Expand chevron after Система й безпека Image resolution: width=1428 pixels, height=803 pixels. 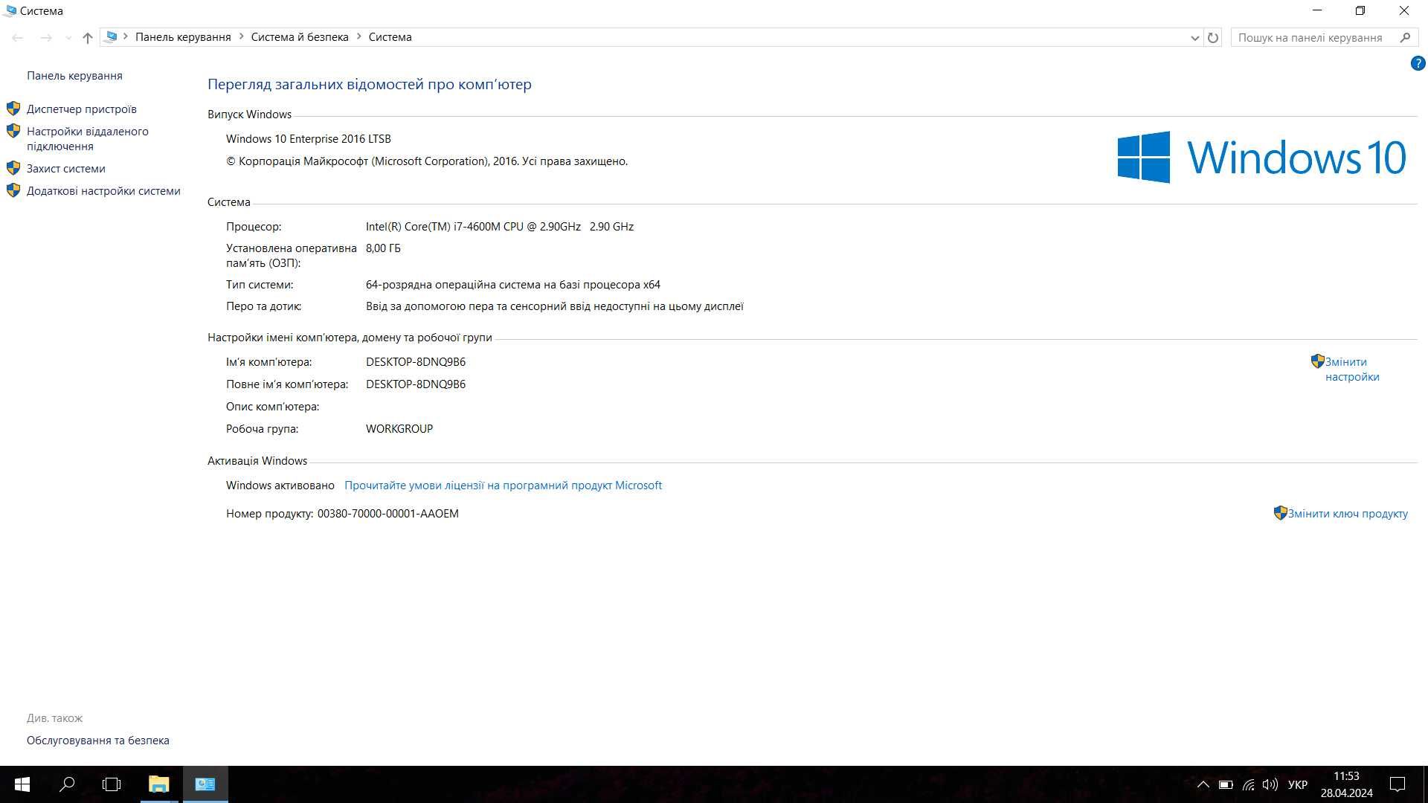coord(358,36)
